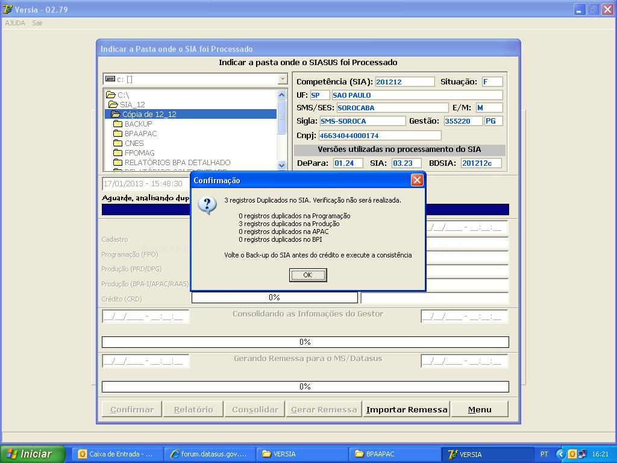617x463 pixels.
Task: Open the drive c: dropdown
Action: tap(283, 80)
